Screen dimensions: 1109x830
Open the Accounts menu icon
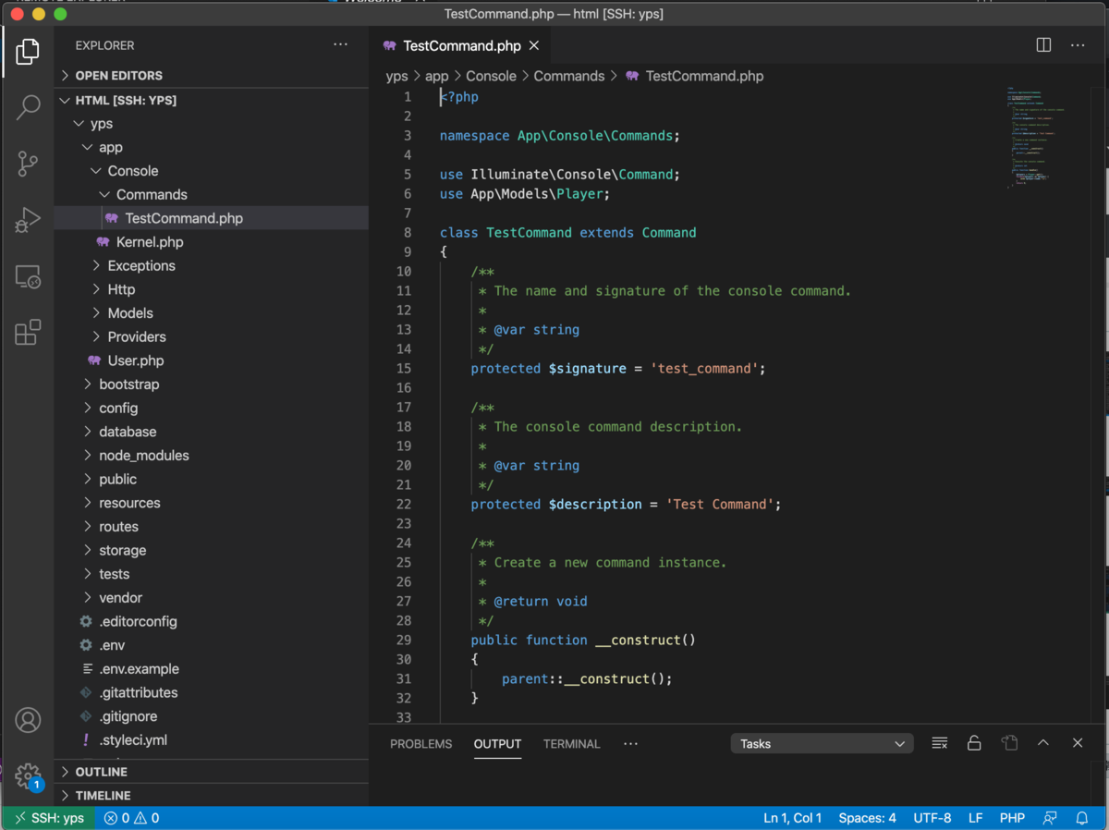28,720
